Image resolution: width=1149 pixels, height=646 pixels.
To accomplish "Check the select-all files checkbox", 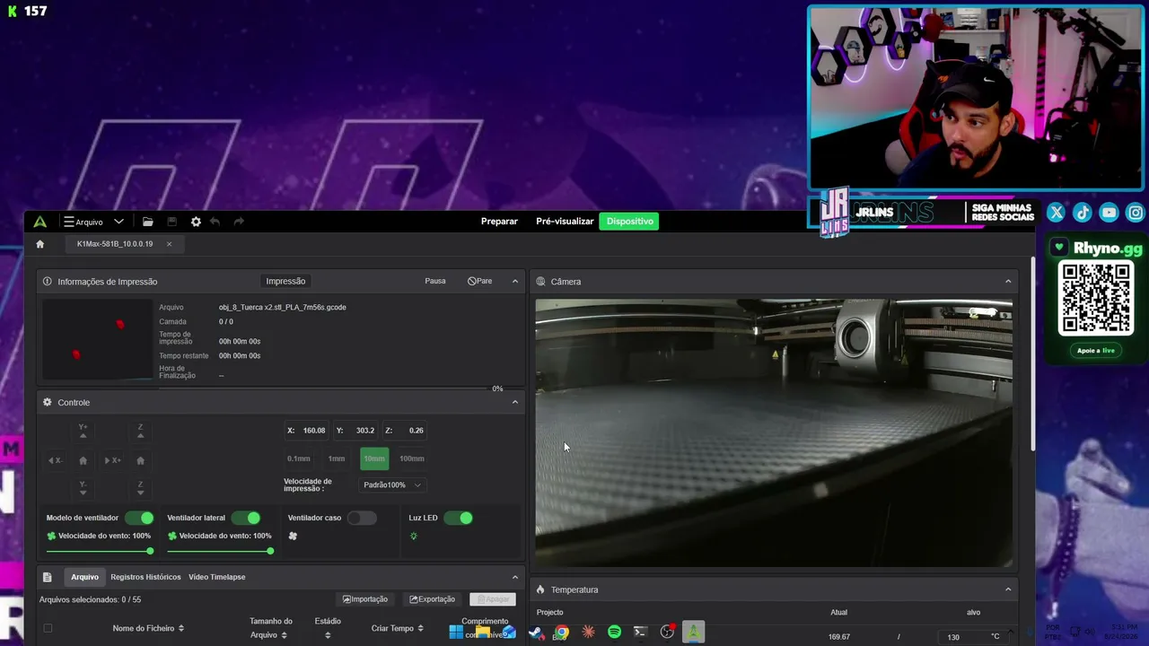I will coord(48,628).
